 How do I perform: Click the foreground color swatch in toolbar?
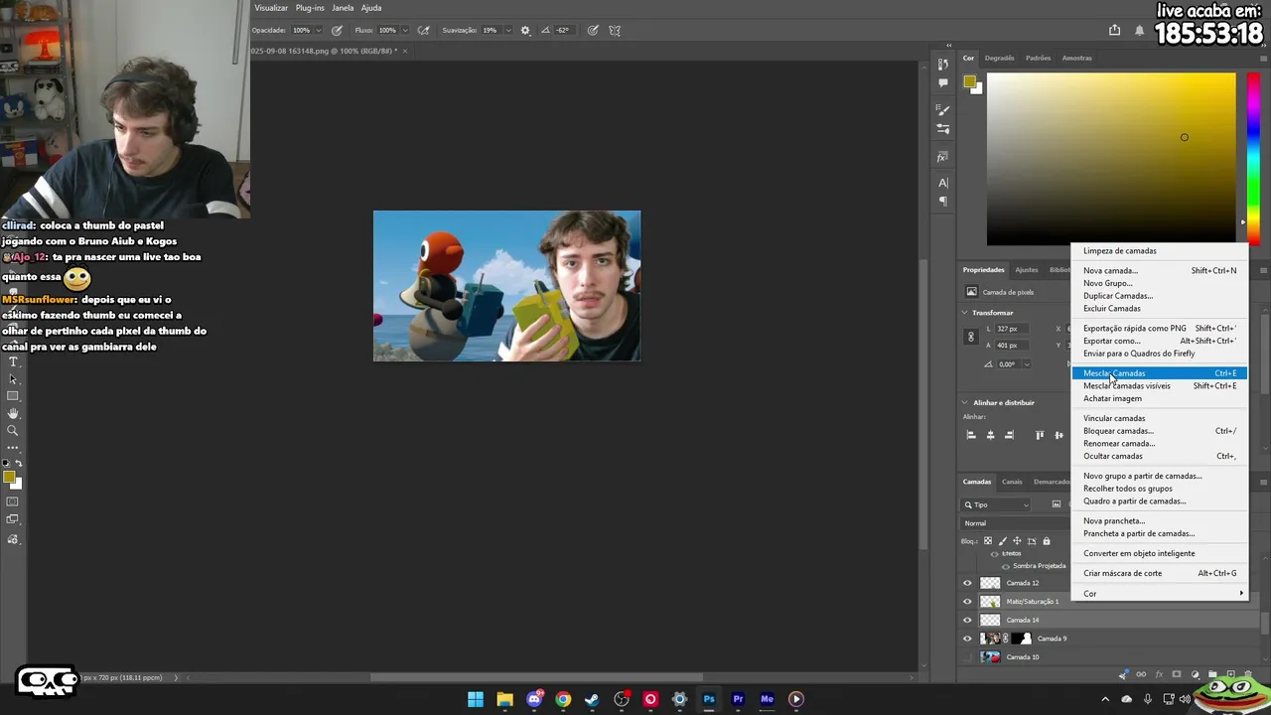[x=9, y=478]
